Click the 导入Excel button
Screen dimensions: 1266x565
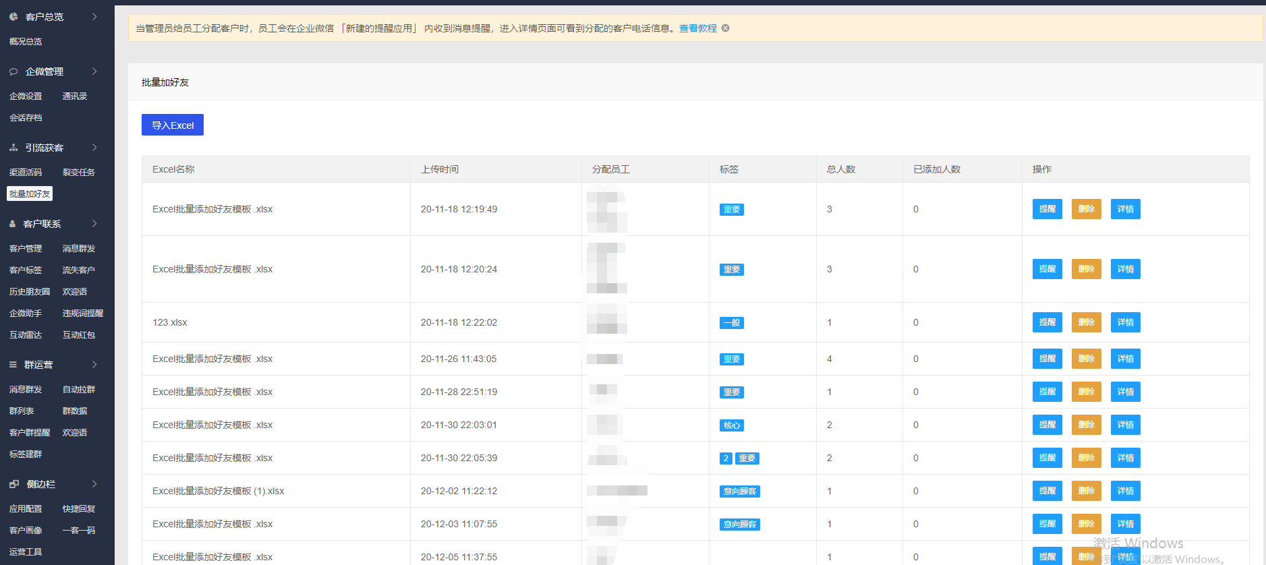point(173,125)
